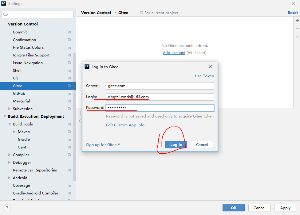Screen dimensions: 300x215
Task: Click project-level icon beside Issue Navigation
Action: (x=69, y=63)
